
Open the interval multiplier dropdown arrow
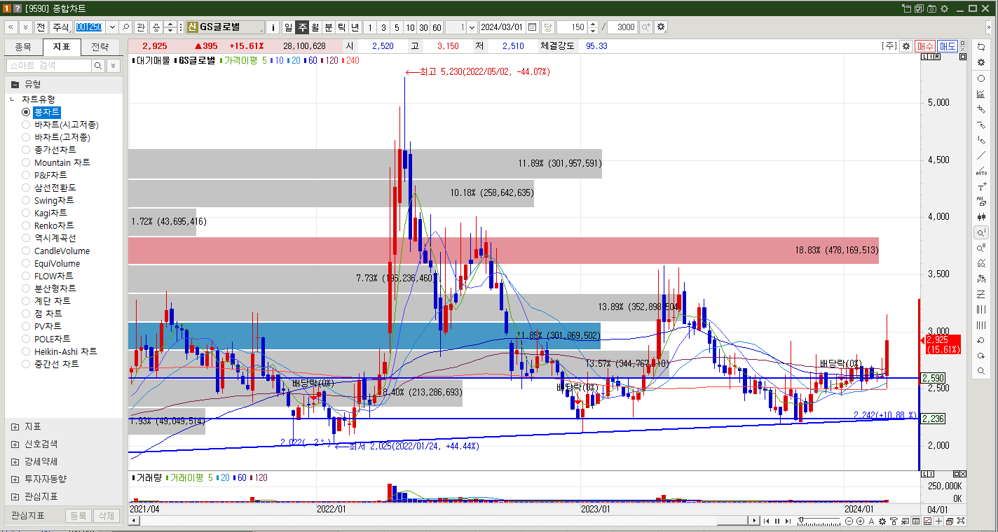coord(472,27)
